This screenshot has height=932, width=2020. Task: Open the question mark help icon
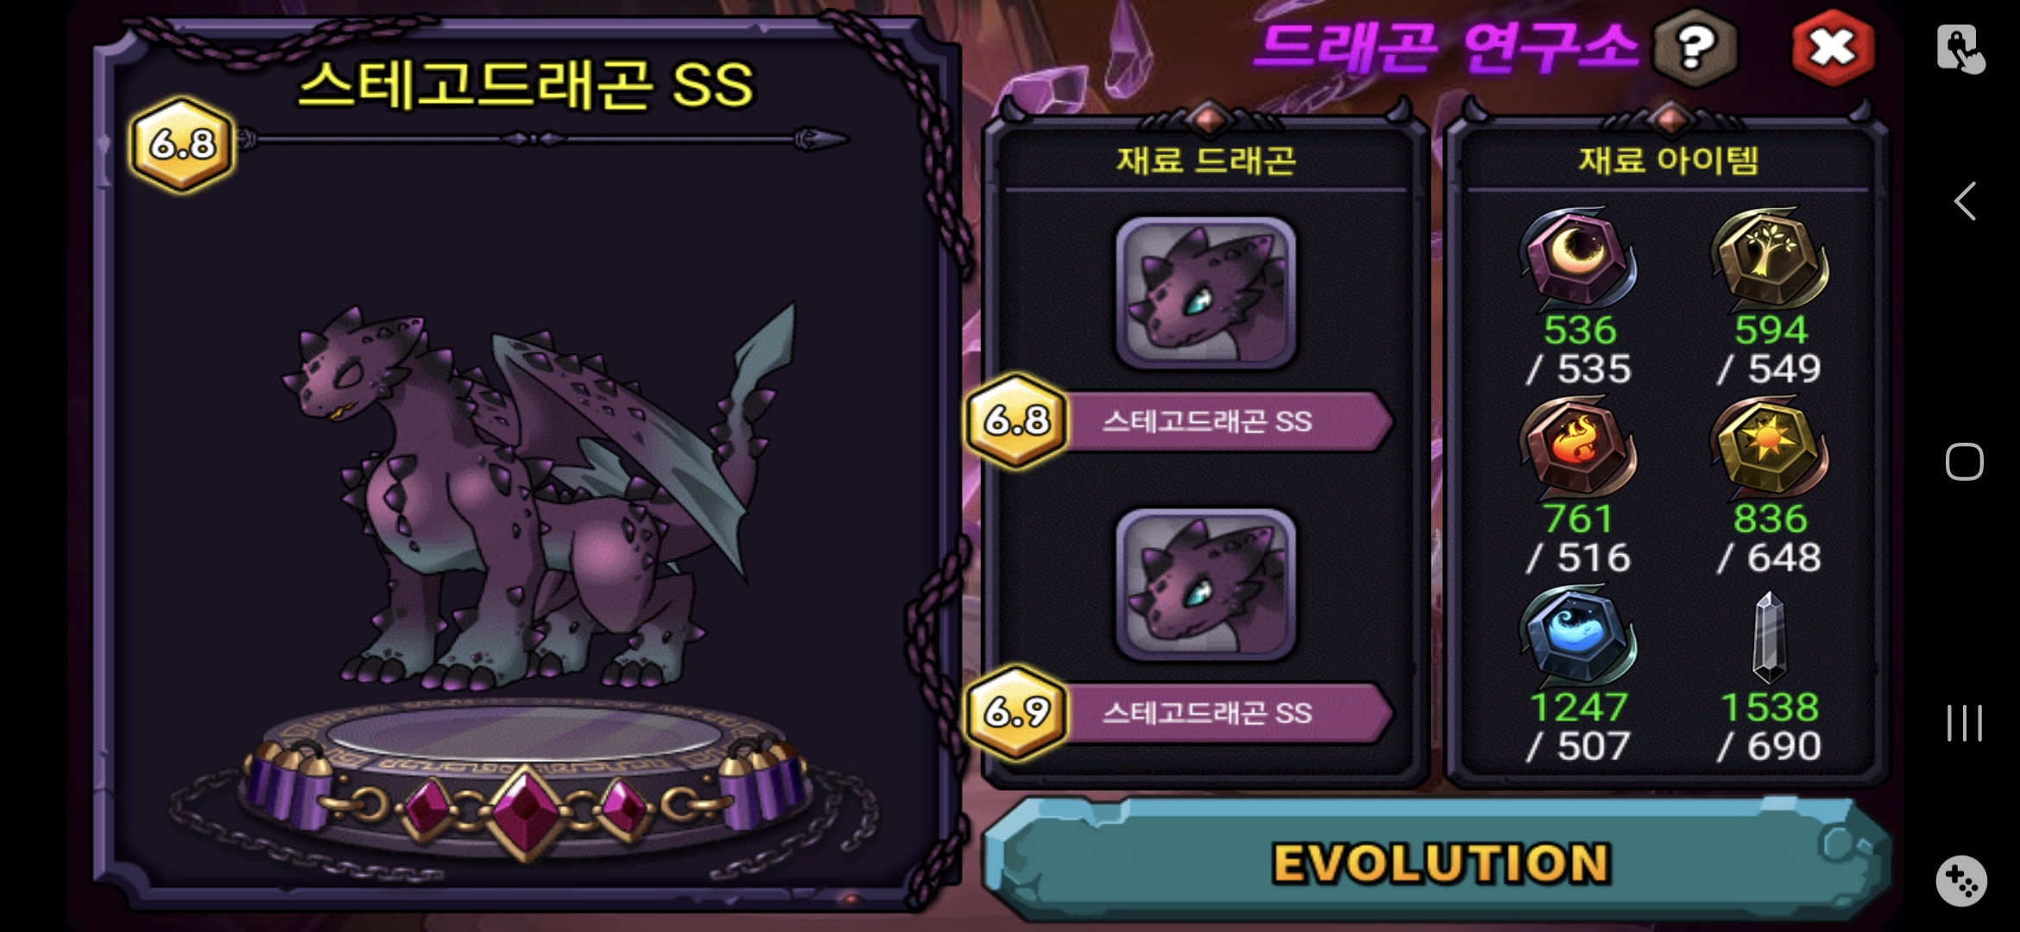click(x=1695, y=47)
